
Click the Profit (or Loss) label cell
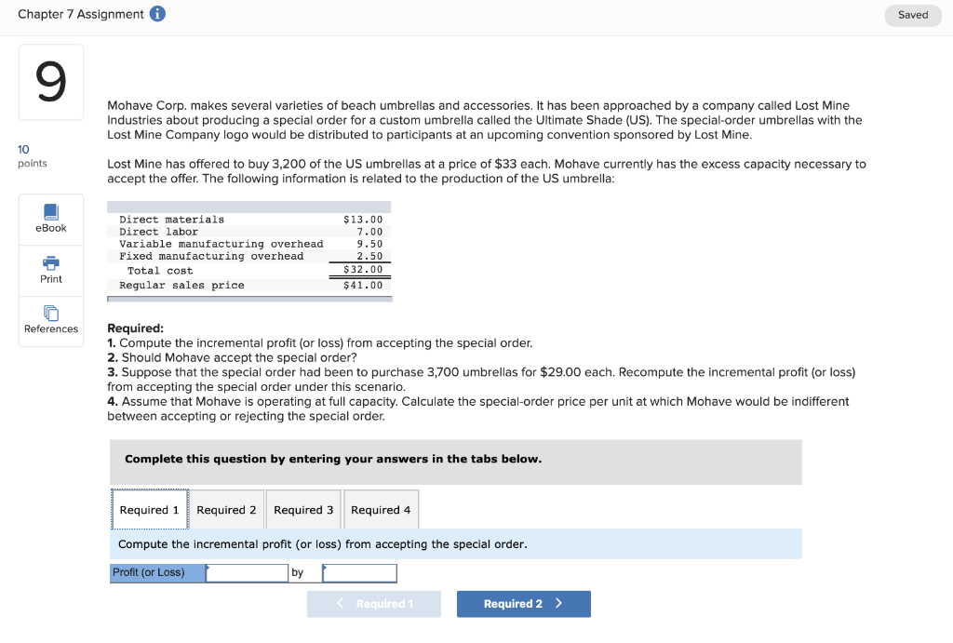[x=157, y=572]
